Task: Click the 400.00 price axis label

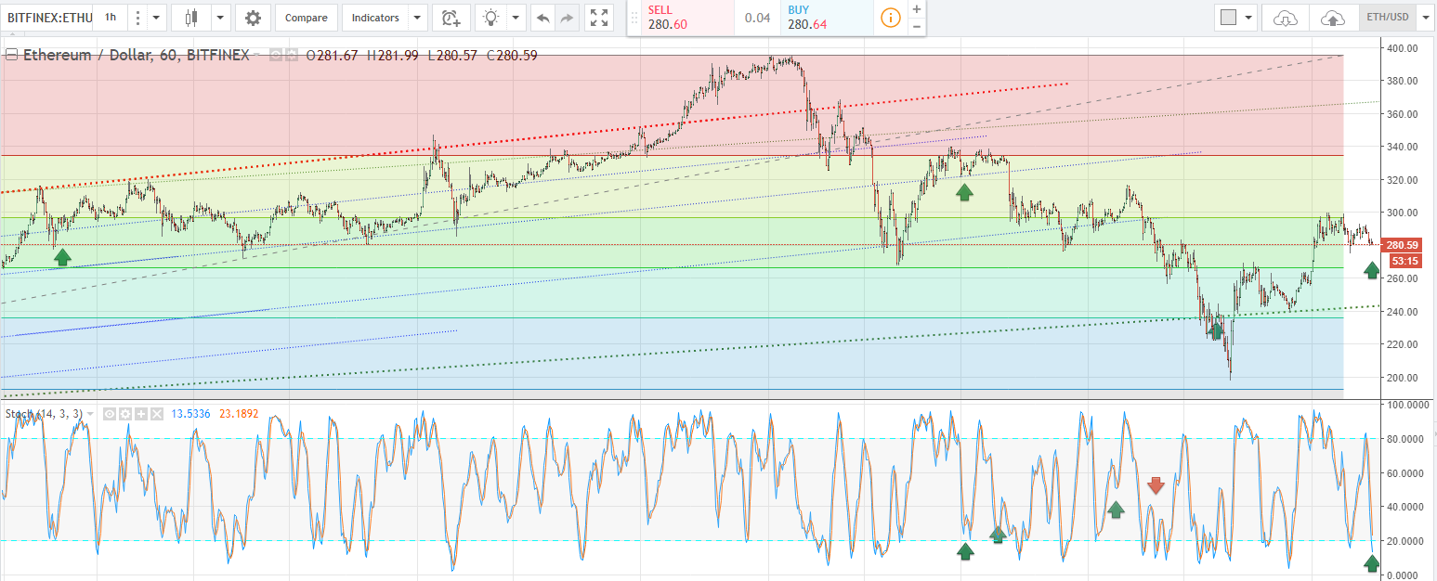Action: (1402, 48)
